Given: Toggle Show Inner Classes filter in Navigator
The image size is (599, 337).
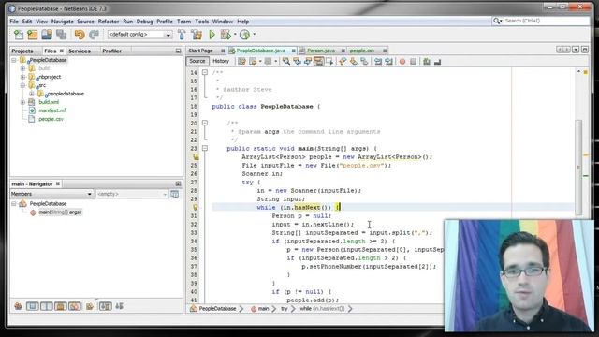Looking at the screenshot, I should tap(75, 306).
